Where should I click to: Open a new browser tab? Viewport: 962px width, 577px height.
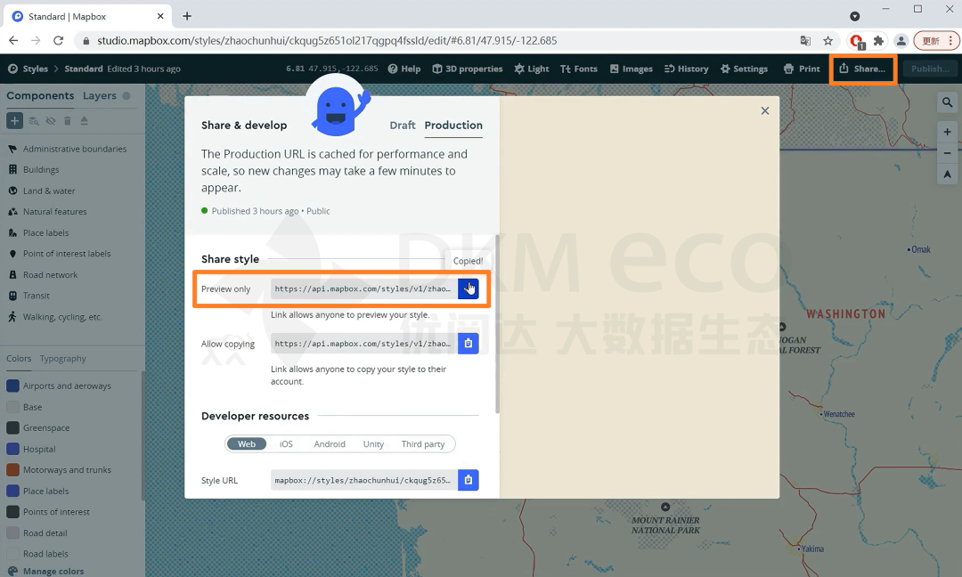187,16
